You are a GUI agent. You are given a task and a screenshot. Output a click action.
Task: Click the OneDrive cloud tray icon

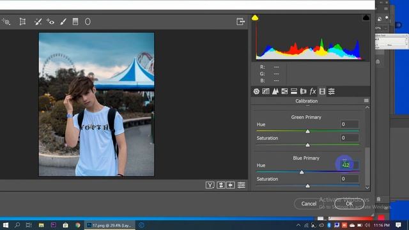coord(352,225)
